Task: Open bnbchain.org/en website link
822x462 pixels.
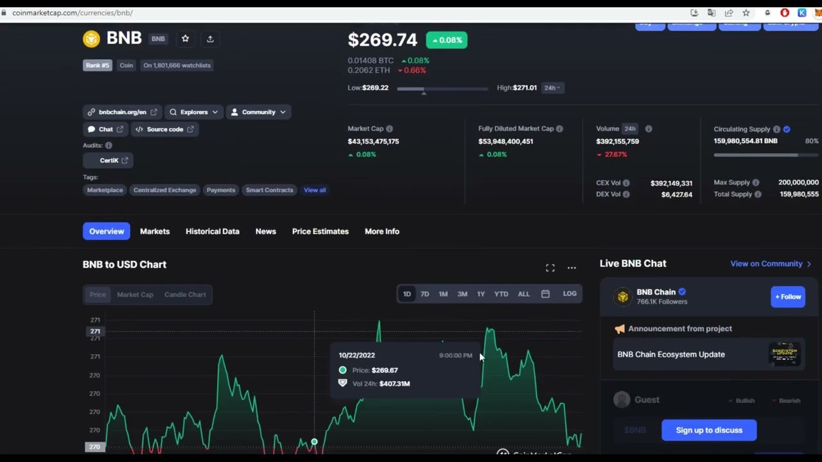Action: coord(122,112)
